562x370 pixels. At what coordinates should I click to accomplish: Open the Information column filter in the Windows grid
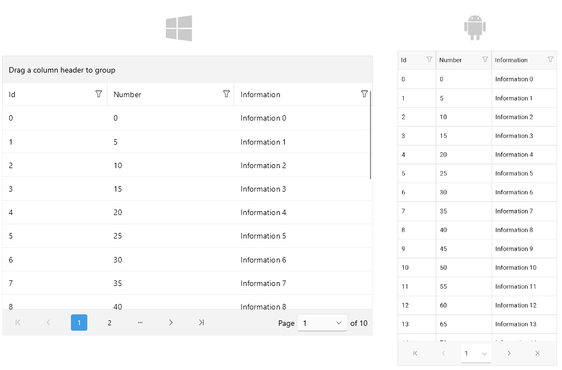click(x=364, y=94)
